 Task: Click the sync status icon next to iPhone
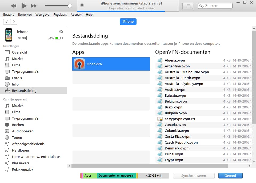[x=61, y=32]
